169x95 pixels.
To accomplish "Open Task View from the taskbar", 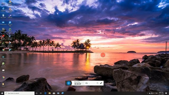I will 41,93.
